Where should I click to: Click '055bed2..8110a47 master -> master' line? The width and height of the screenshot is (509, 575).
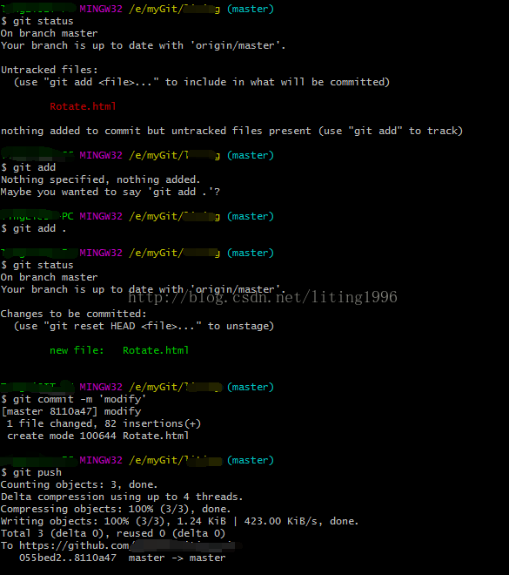click(123, 558)
